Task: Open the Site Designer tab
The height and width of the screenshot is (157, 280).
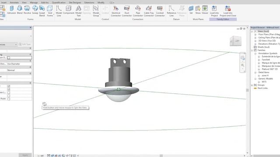Action: point(75,3)
